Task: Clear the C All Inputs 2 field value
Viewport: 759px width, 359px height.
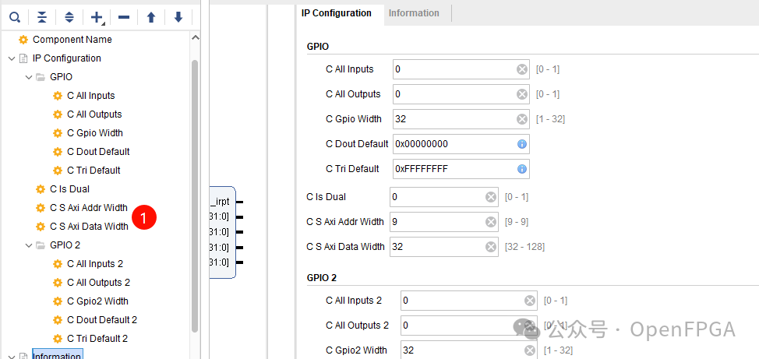Action: point(530,301)
